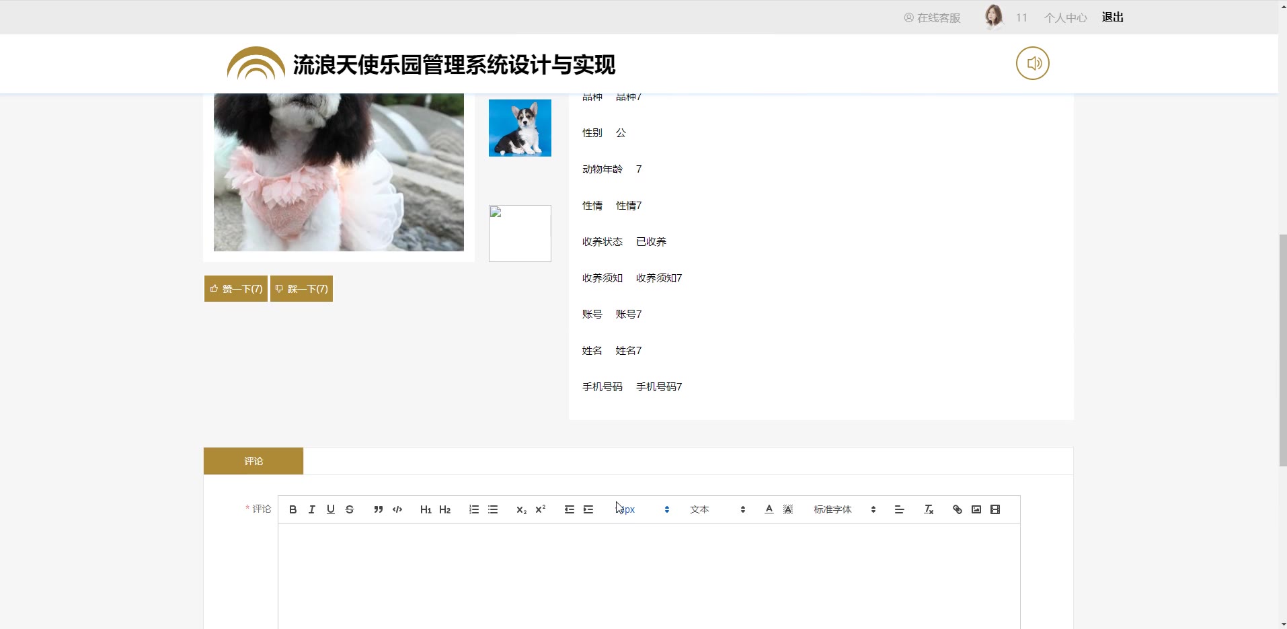Image resolution: width=1287 pixels, height=629 pixels.
Task: Click the speaker announcement icon in the header
Action: [x=1033, y=63]
